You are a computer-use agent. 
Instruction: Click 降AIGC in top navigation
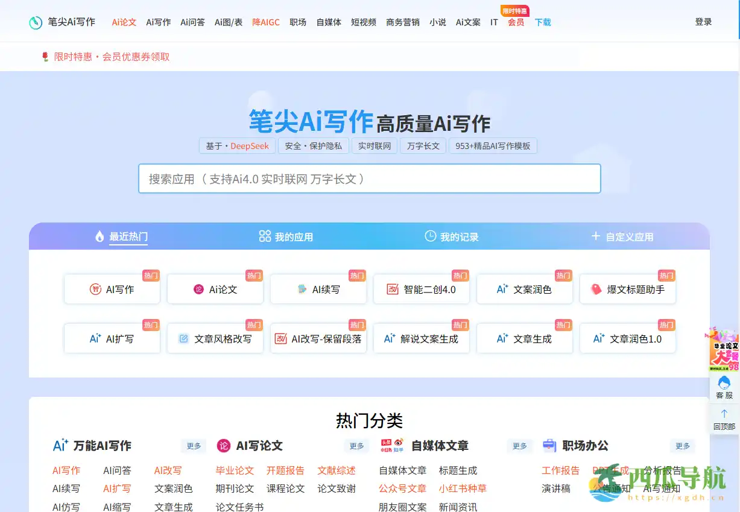[x=265, y=22]
